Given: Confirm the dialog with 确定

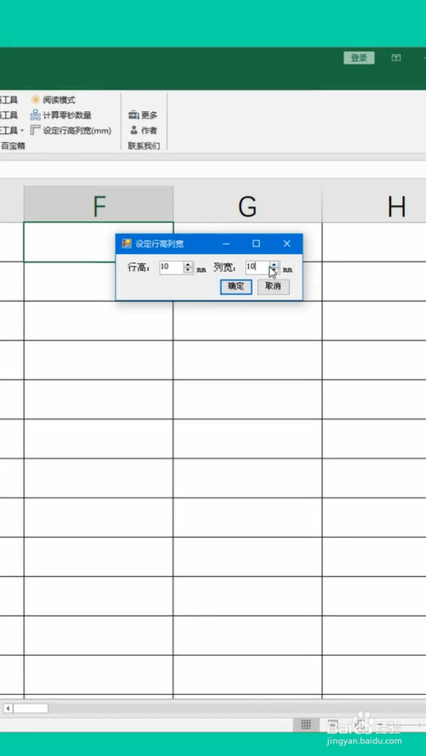Looking at the screenshot, I should pos(236,286).
